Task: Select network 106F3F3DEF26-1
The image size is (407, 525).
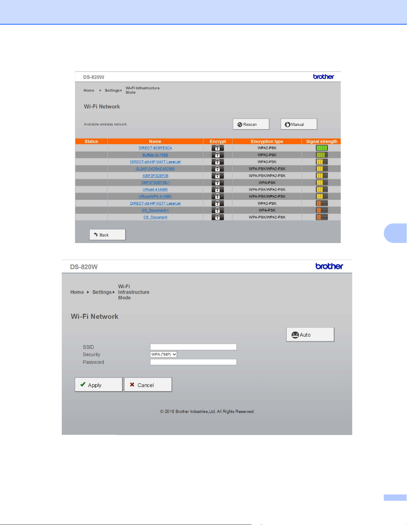Action: 155,183
